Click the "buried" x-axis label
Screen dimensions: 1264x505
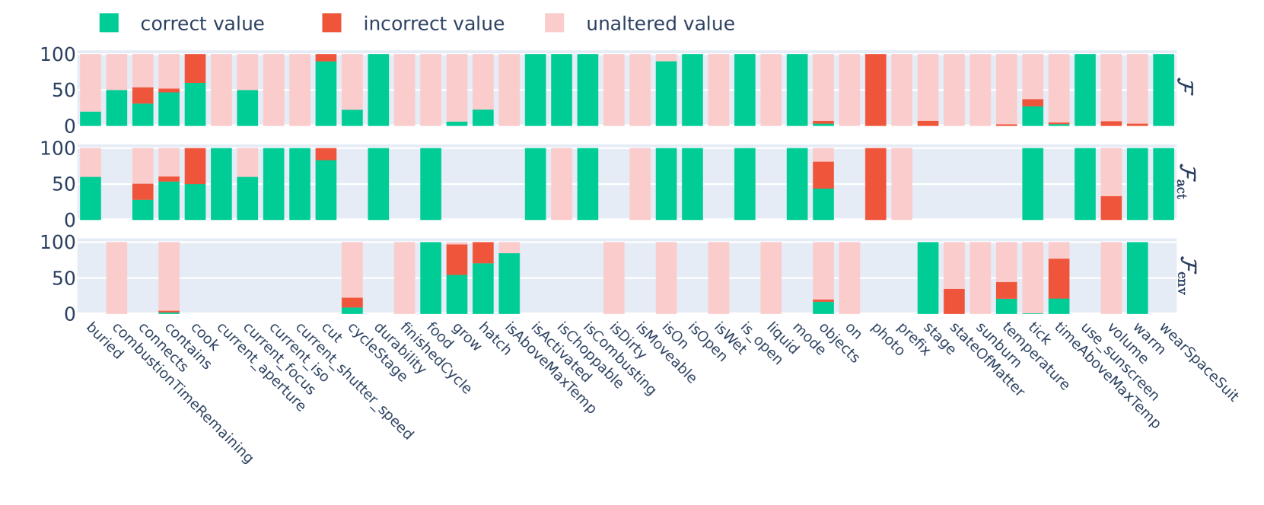[104, 341]
